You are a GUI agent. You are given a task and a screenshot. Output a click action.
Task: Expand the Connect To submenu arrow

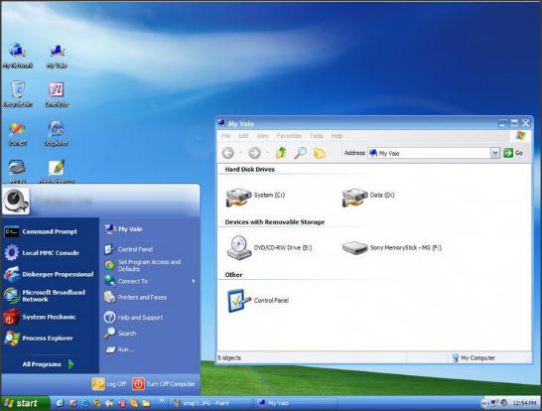[194, 281]
